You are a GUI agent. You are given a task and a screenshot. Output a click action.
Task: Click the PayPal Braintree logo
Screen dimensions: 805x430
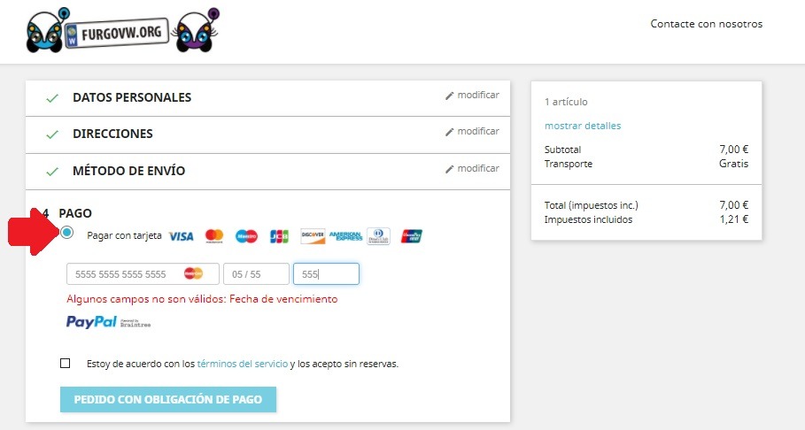point(108,322)
